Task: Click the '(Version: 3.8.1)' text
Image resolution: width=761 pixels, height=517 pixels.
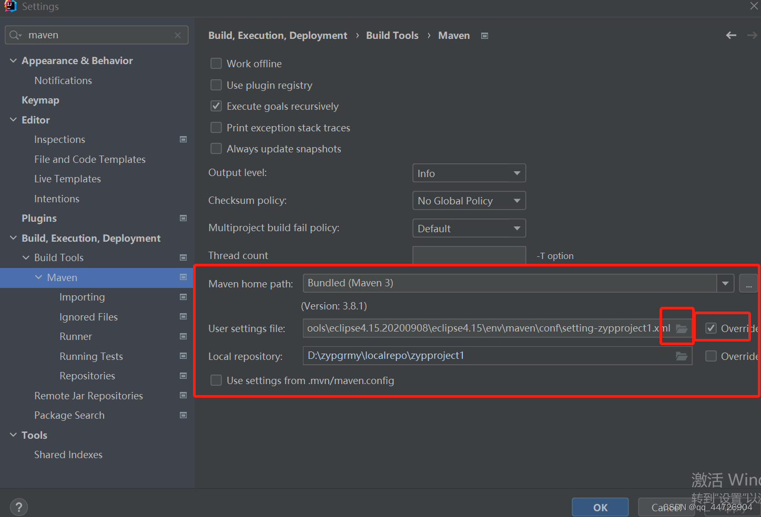Action: [334, 306]
